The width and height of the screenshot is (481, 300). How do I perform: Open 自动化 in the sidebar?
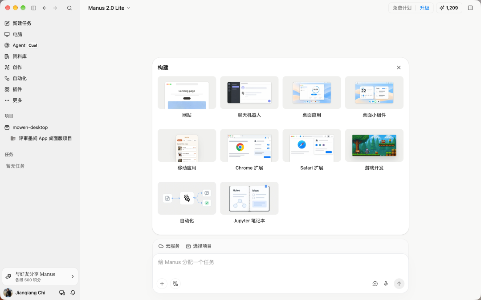point(40,78)
